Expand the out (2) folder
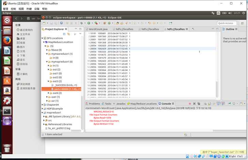 click(49, 69)
